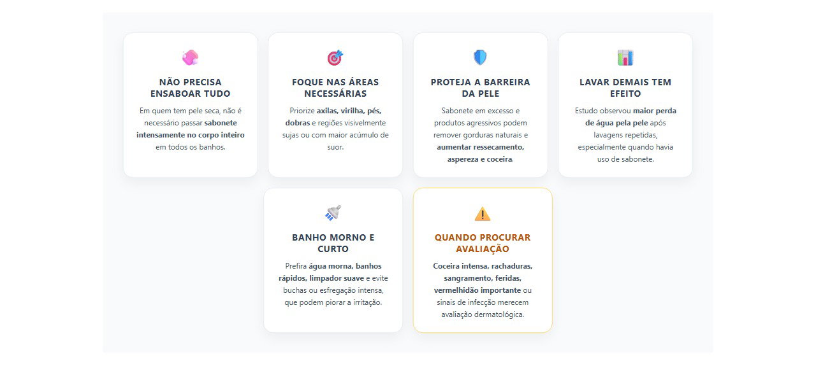The width and height of the screenshot is (816, 366).
Task: Click bold text 'água morna, banhos rápidos'
Action: (331, 272)
